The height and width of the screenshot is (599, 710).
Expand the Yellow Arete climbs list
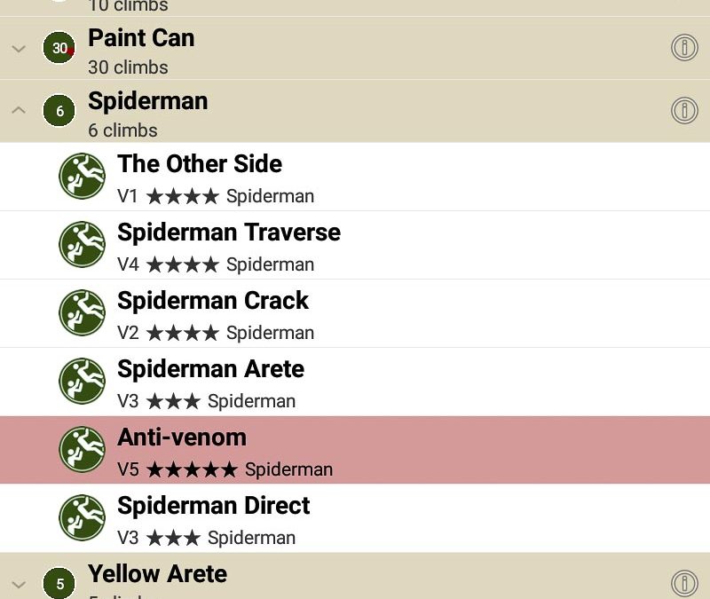pyautogui.click(x=19, y=584)
